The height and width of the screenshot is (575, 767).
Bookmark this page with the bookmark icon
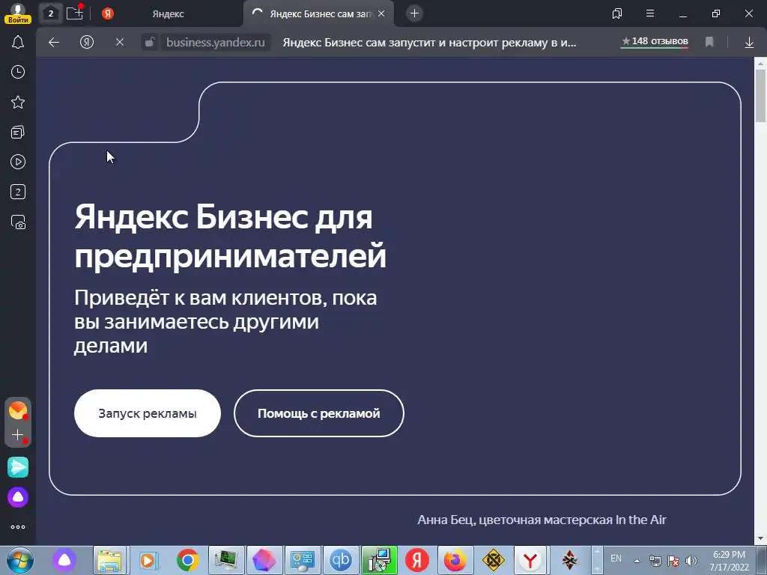coord(709,43)
